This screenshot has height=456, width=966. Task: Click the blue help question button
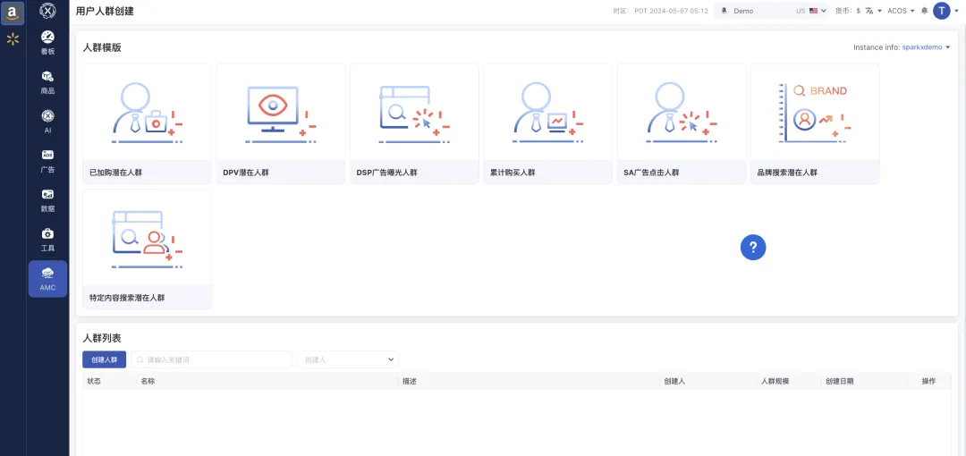pos(753,248)
